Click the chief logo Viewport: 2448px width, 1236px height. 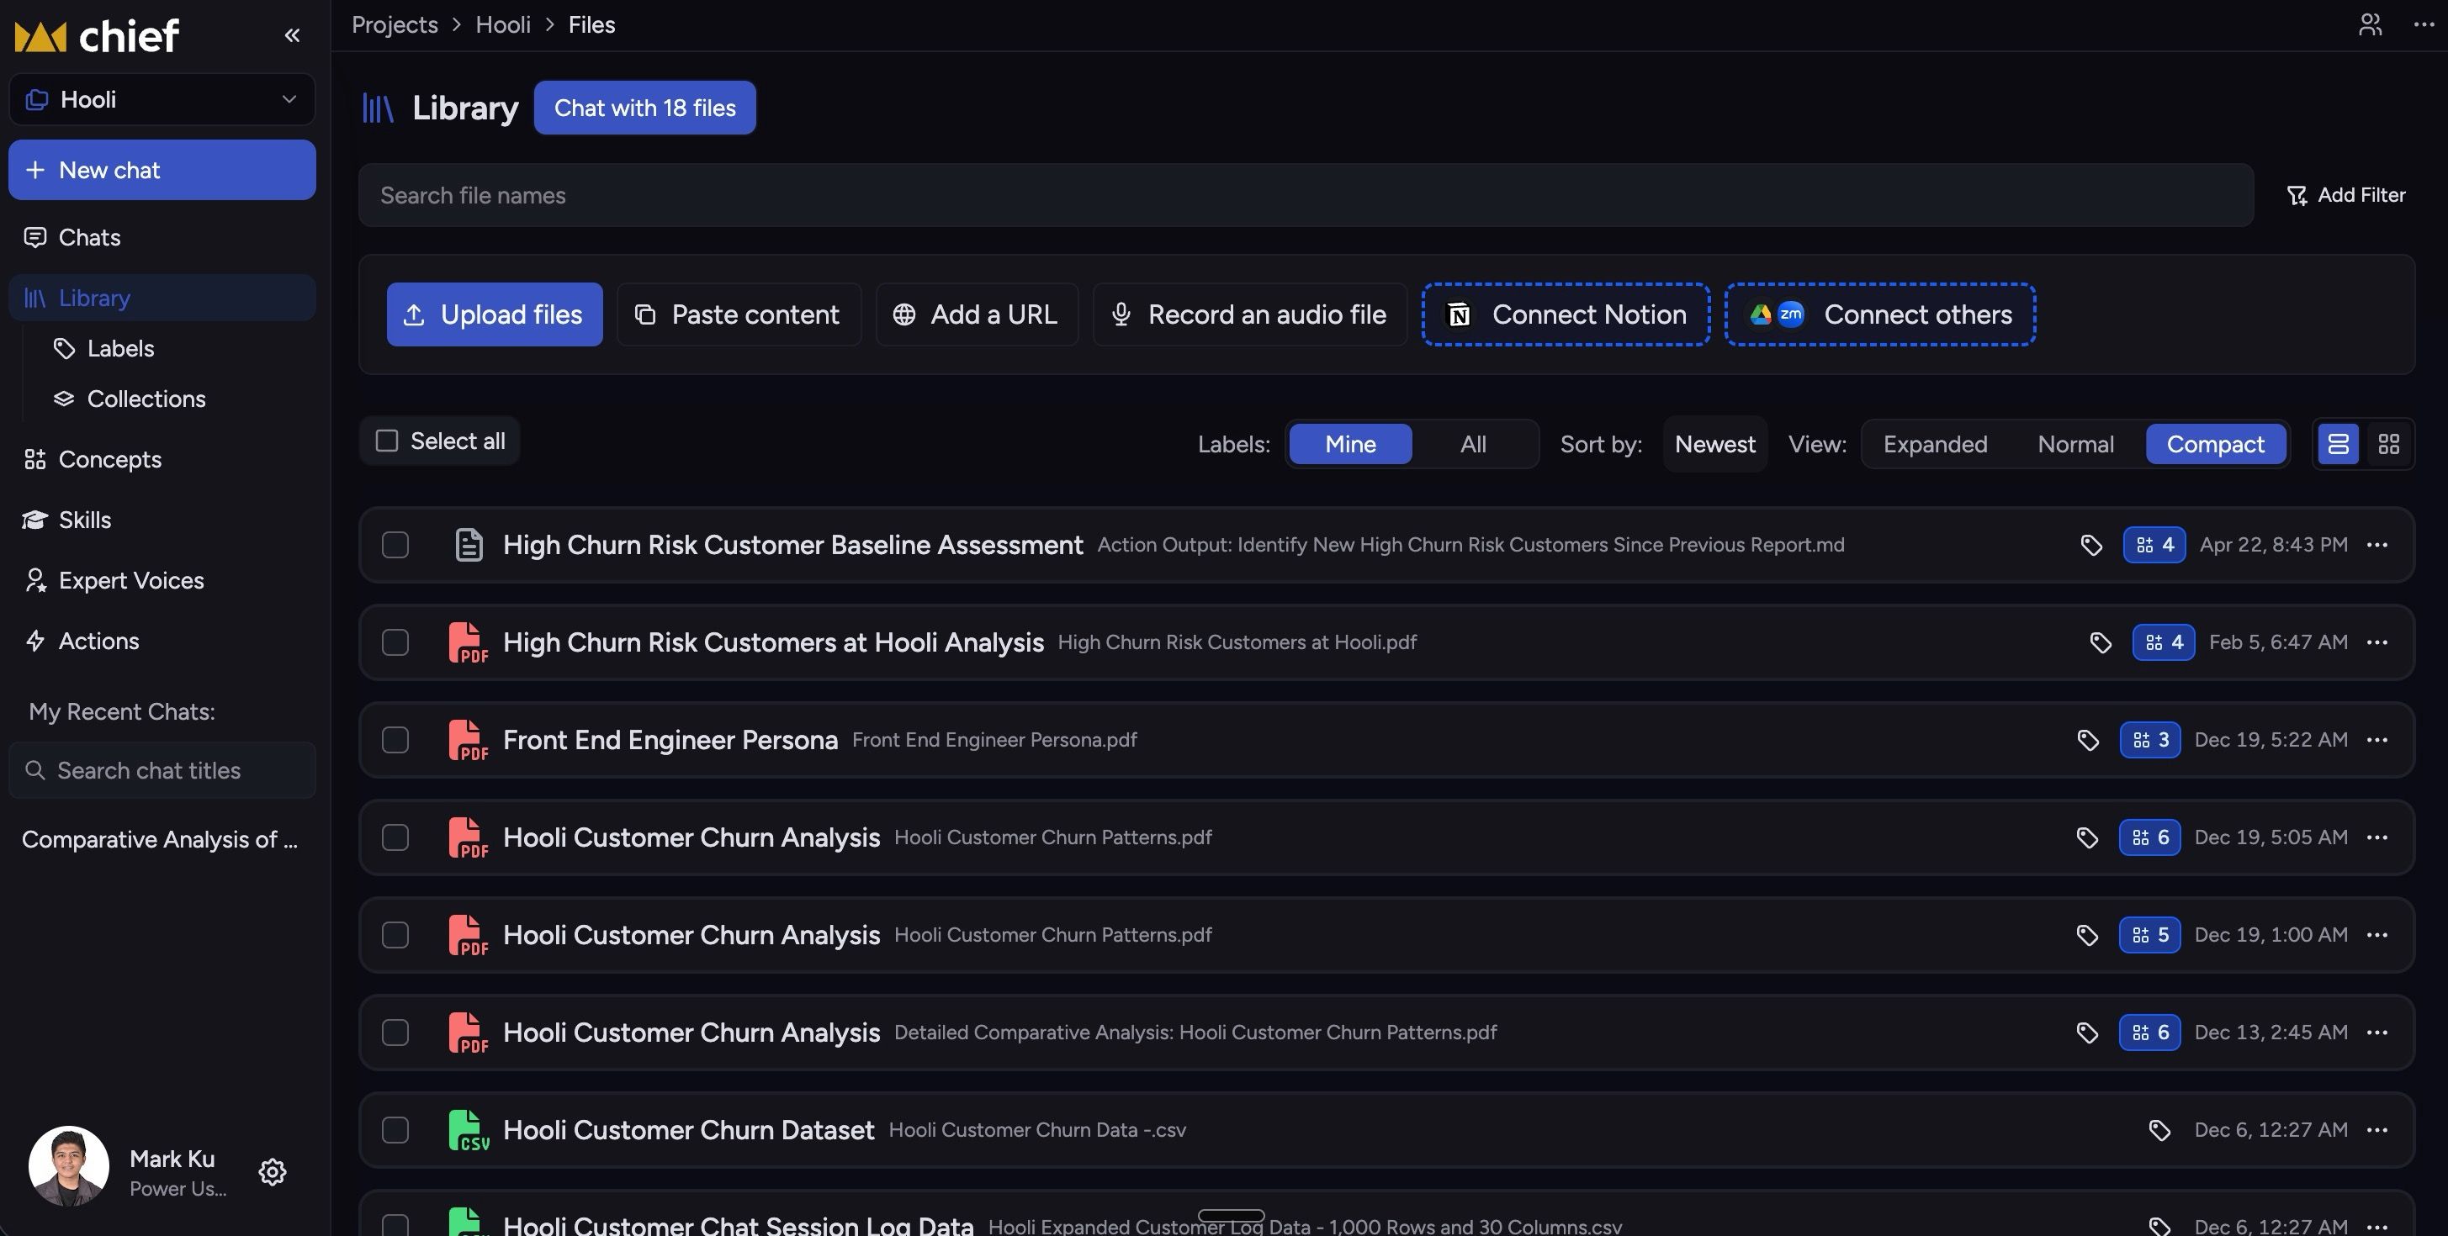(x=96, y=36)
